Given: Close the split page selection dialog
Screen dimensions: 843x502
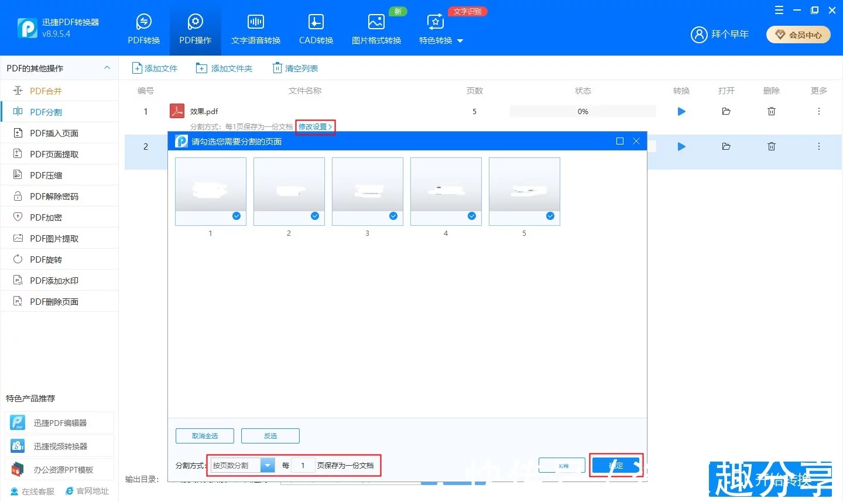Looking at the screenshot, I should (636, 141).
